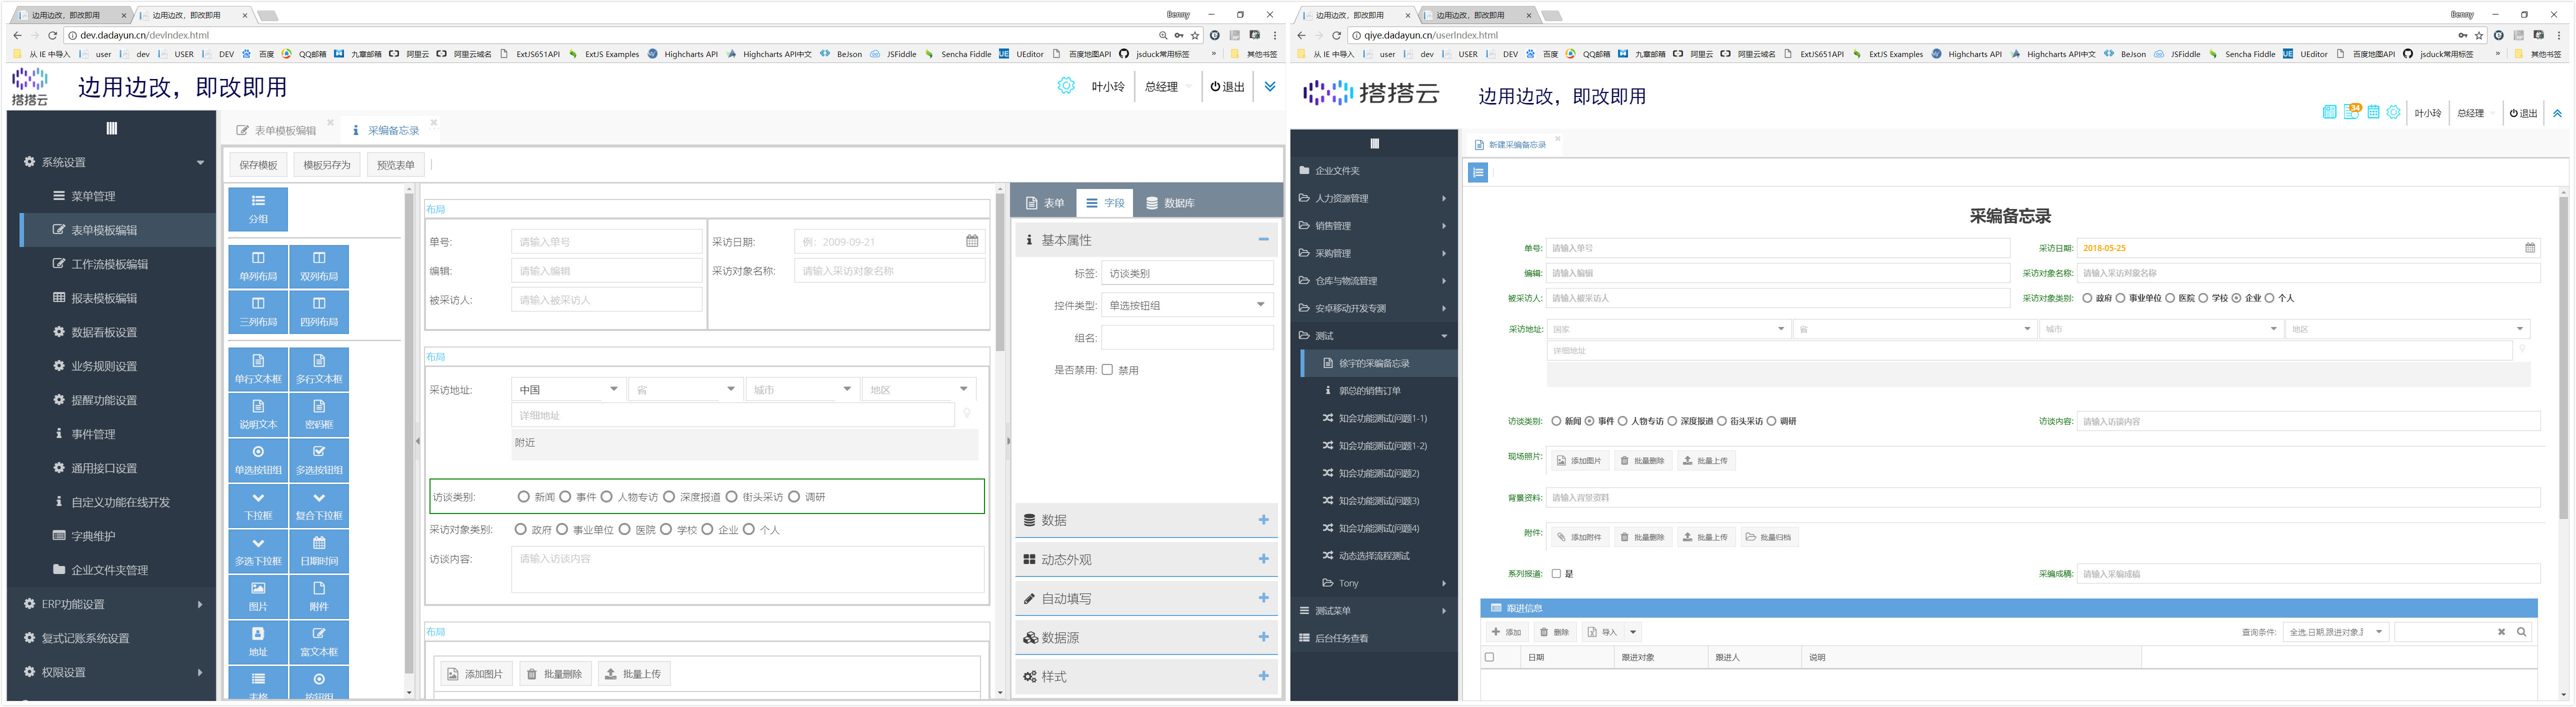
Task: Select the 人物专访 radio in designer
Action: click(607, 497)
